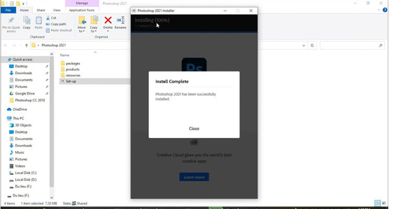This screenshot has height=209, width=393.
Task: Open Downloads under This PC
Action: coord(23,145)
